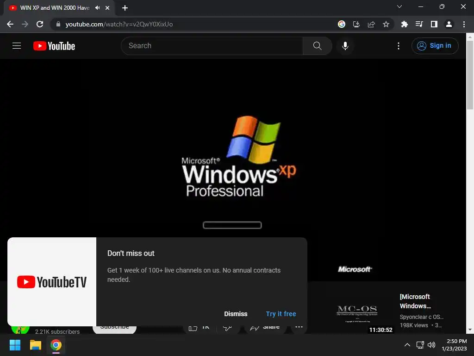The width and height of the screenshot is (474, 356).
Task: Go to the YouTube home logo
Action: [x=54, y=46]
